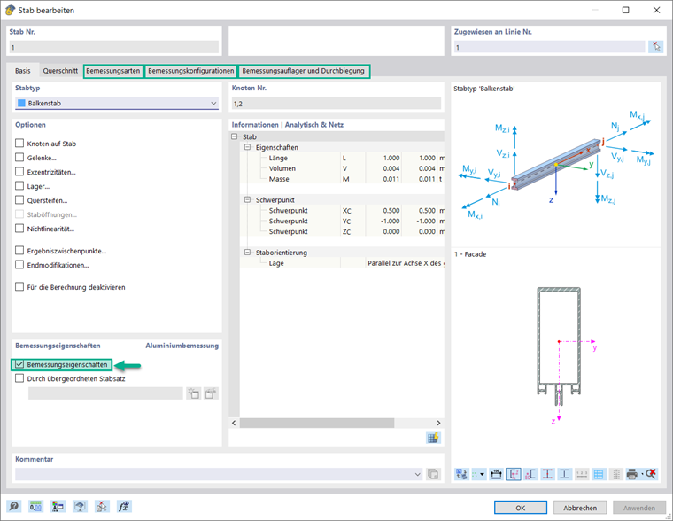Click the magnifier with red X icon
673x521 pixels.
pos(651,474)
